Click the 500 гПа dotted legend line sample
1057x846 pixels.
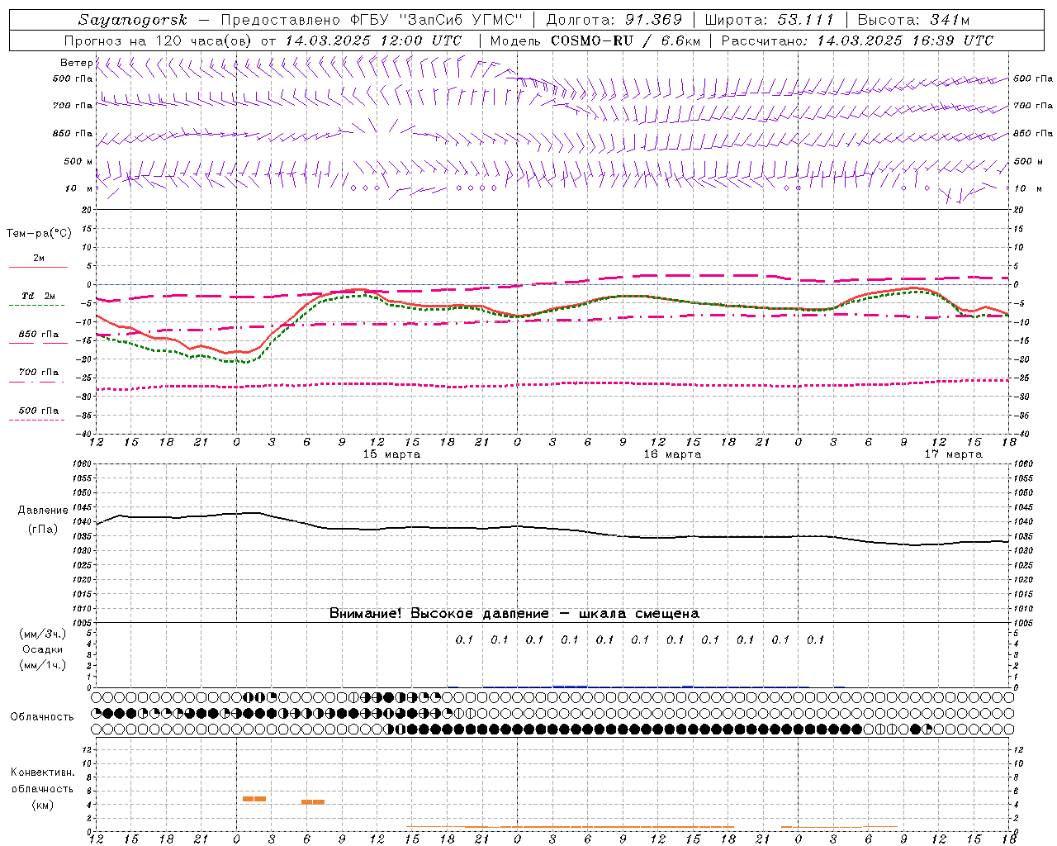[38, 420]
